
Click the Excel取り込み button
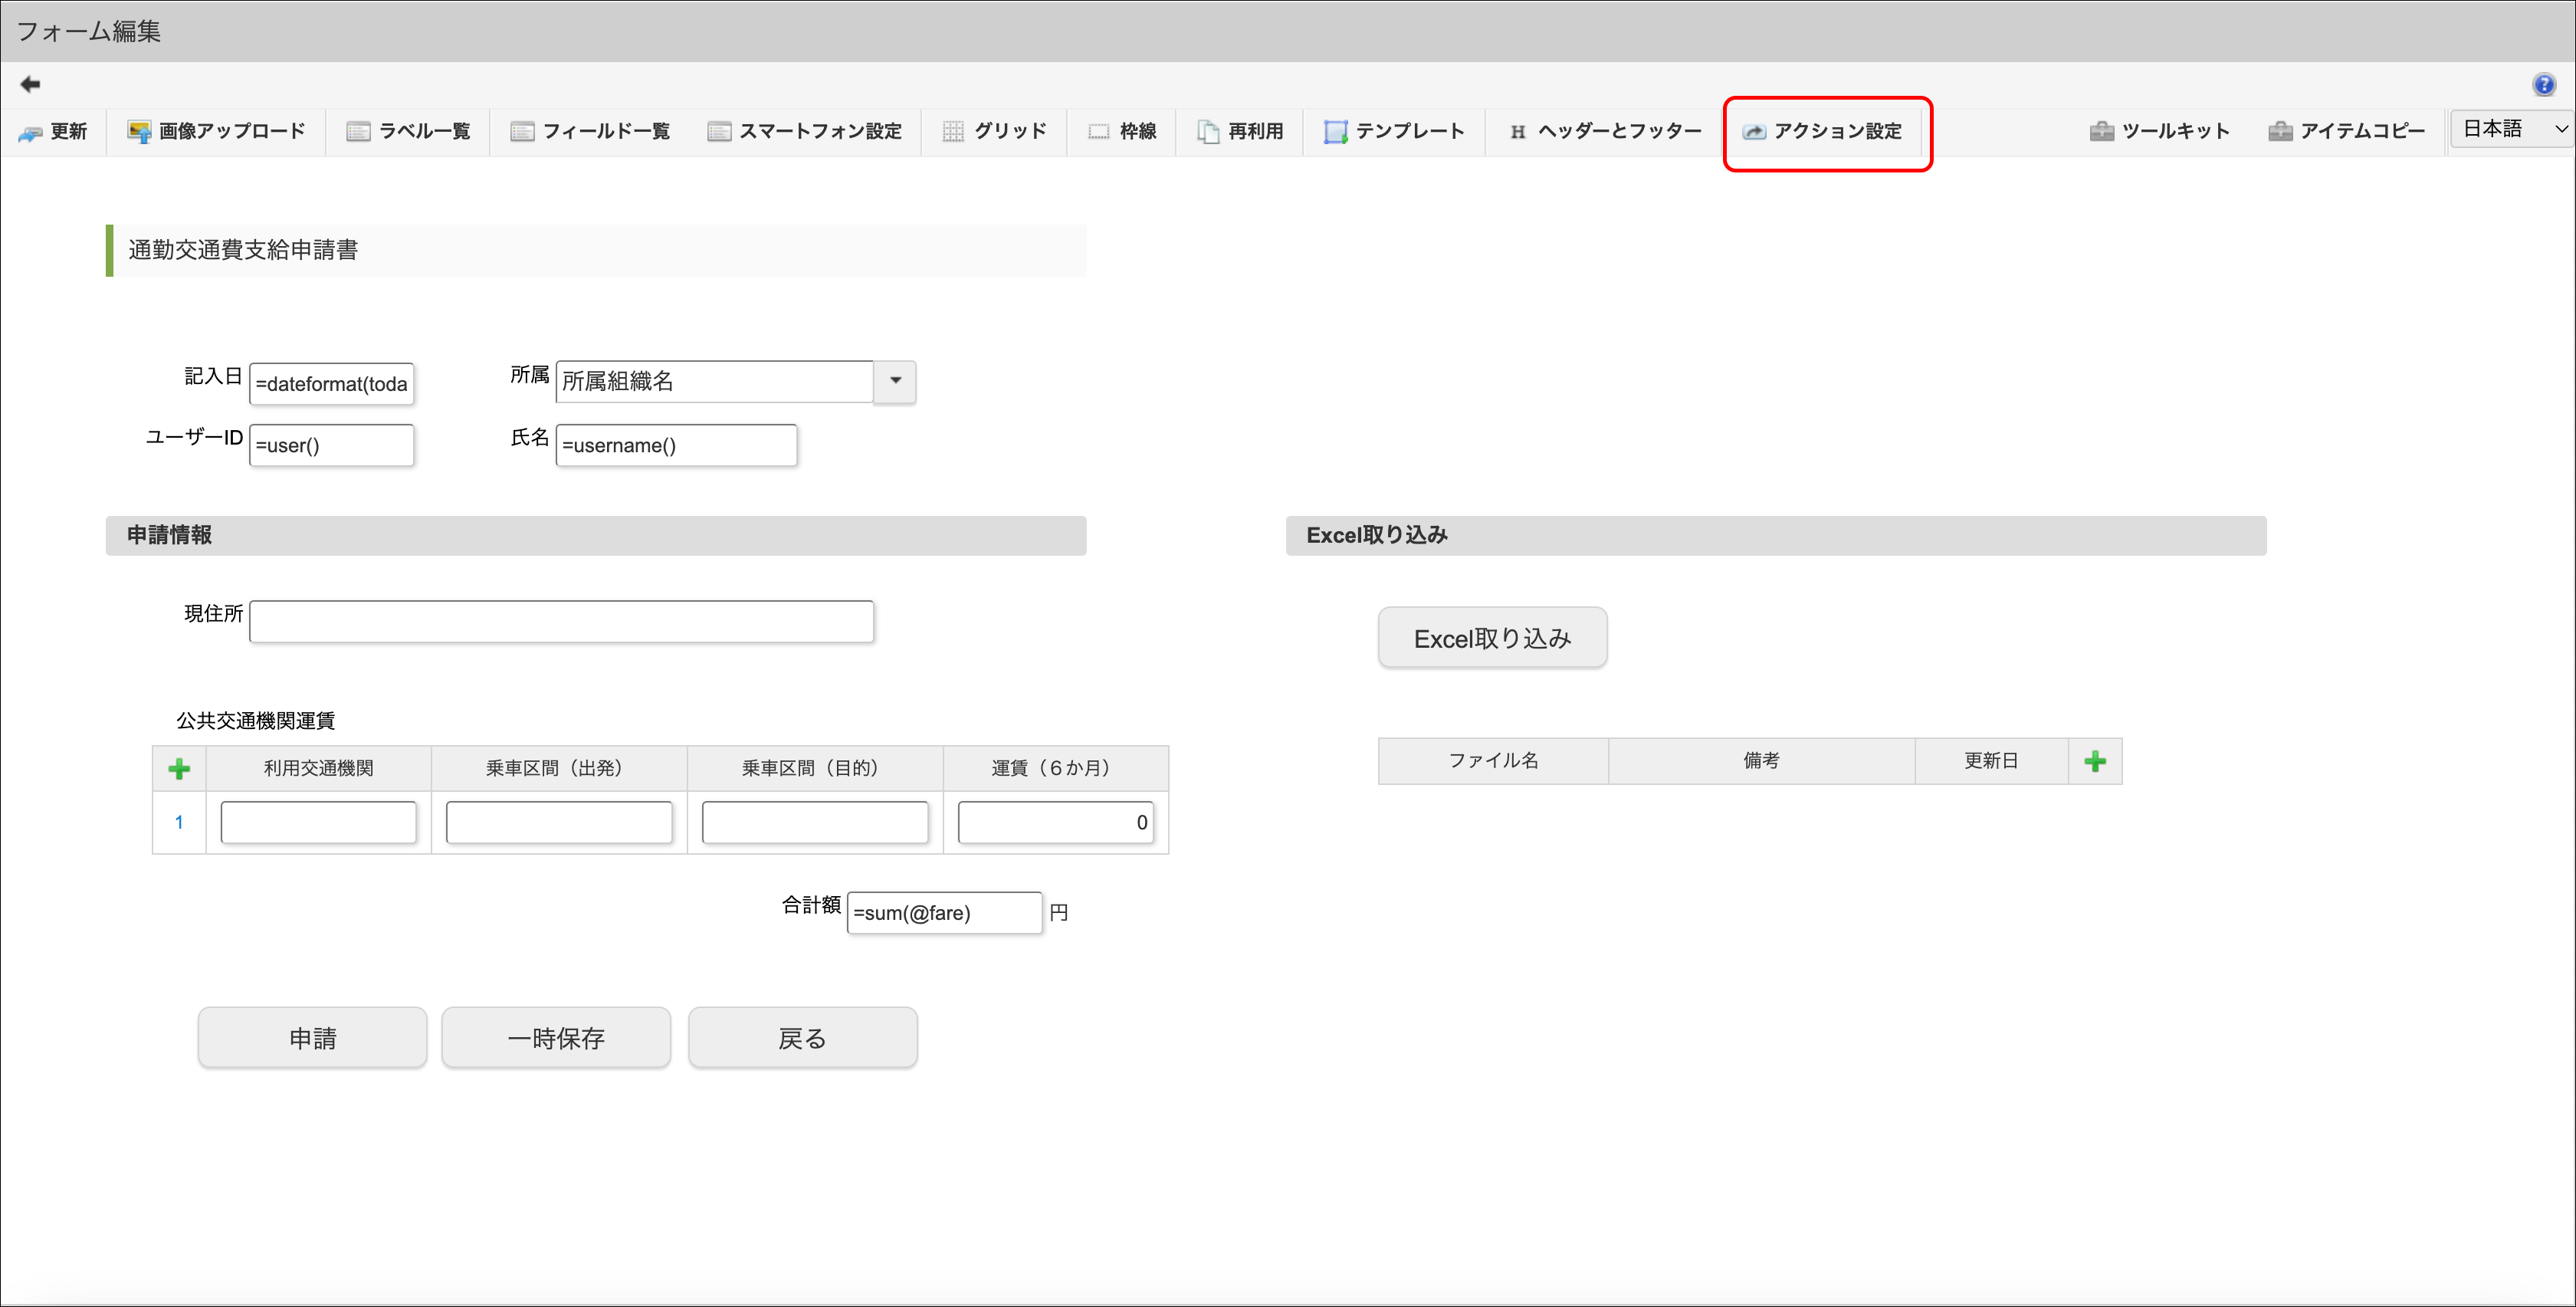click(x=1492, y=638)
